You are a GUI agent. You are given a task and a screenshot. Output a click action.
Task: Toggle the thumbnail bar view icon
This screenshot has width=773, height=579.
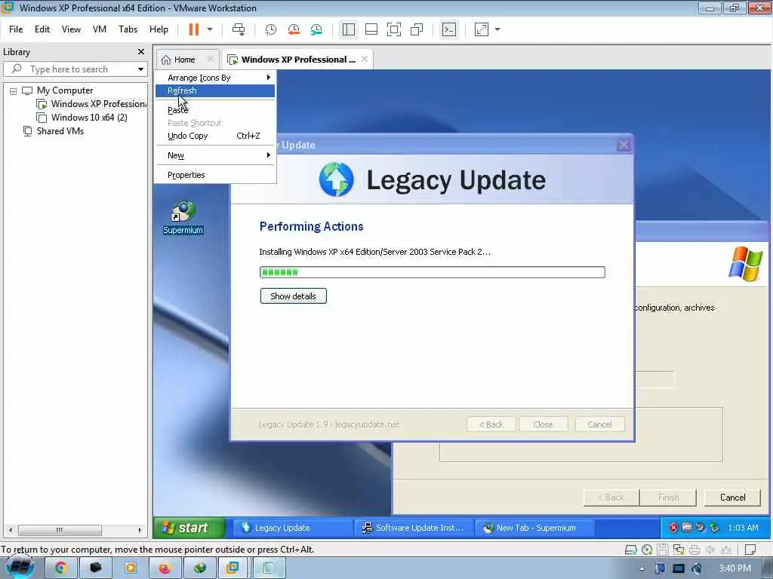[371, 29]
